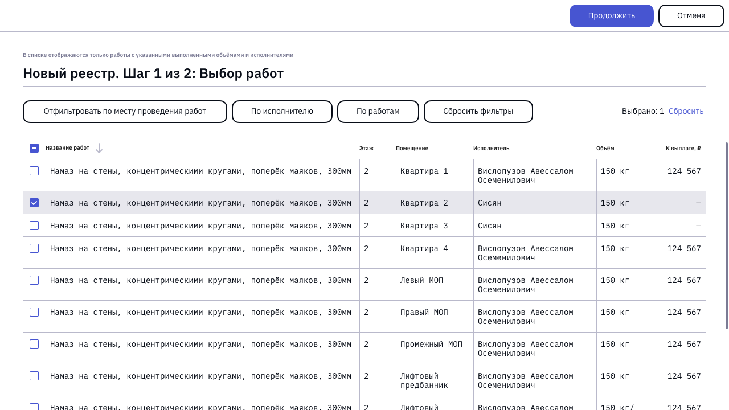The image size is (729, 410).
Task: Click the Правый МОП cell
Action: [x=435, y=317]
